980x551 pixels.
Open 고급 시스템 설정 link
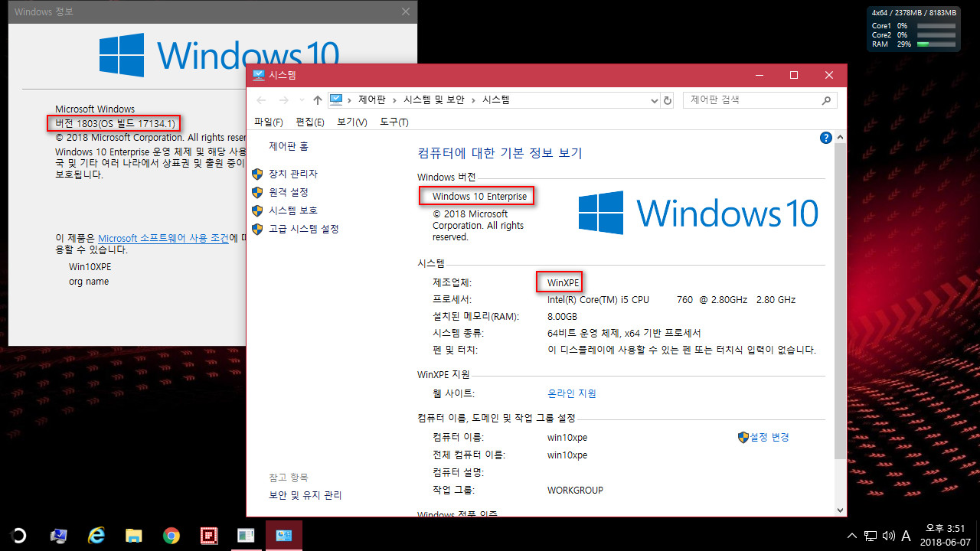304,229
